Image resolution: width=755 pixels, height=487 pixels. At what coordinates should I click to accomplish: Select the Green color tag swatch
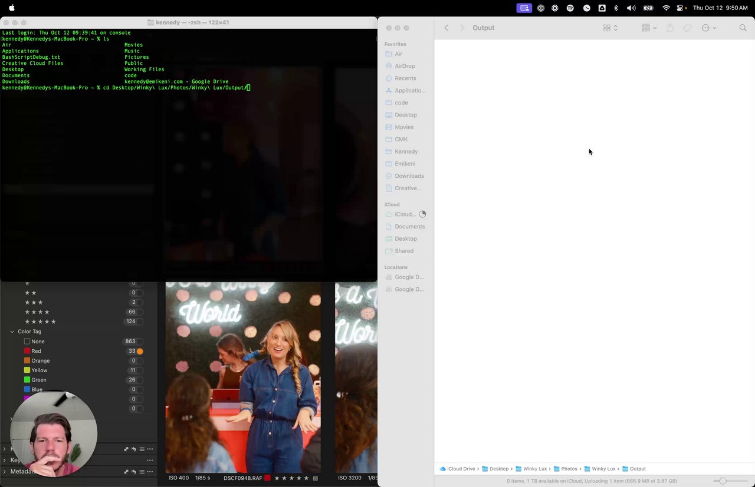[x=27, y=380]
